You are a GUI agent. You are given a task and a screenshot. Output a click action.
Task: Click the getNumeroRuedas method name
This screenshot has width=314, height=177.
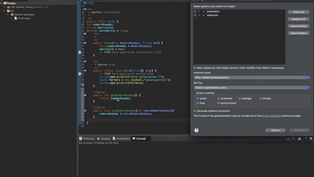coord(122,95)
